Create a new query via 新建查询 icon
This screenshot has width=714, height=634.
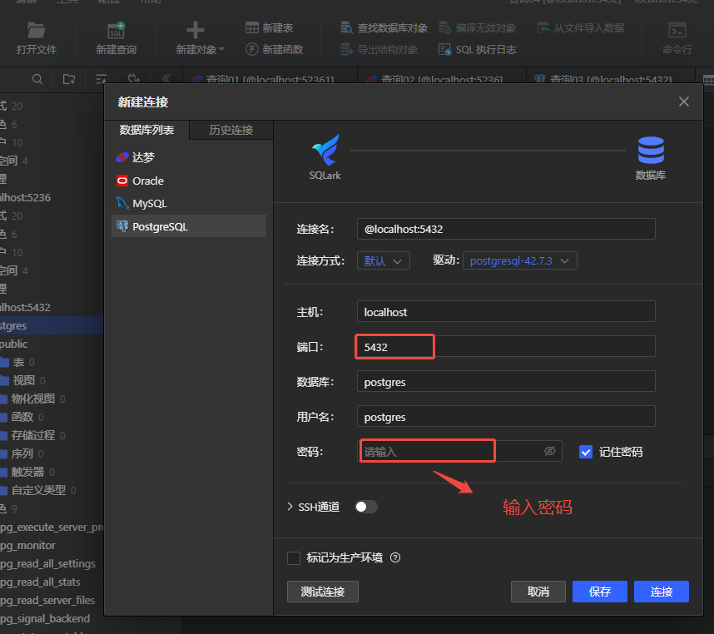click(117, 38)
